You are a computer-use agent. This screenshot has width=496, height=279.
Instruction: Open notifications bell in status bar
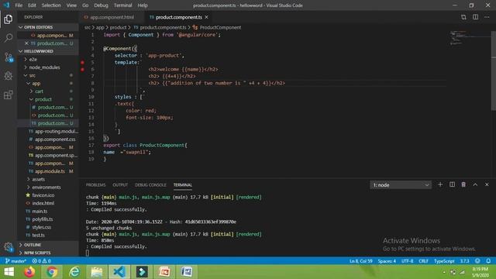488,261
